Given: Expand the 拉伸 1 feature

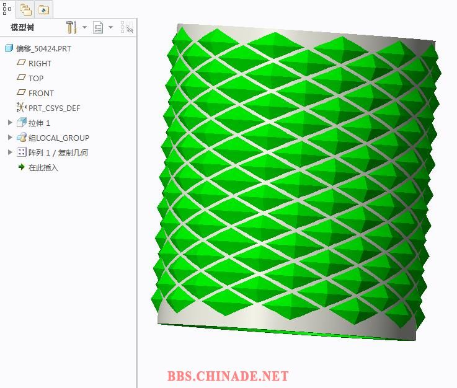Looking at the screenshot, I should pyautogui.click(x=10, y=122).
